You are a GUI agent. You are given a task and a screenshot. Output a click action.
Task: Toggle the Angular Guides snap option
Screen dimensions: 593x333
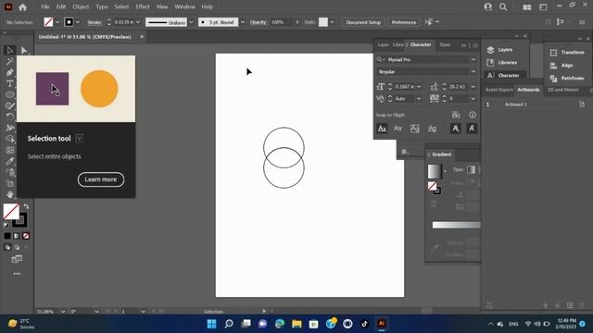(x=455, y=129)
